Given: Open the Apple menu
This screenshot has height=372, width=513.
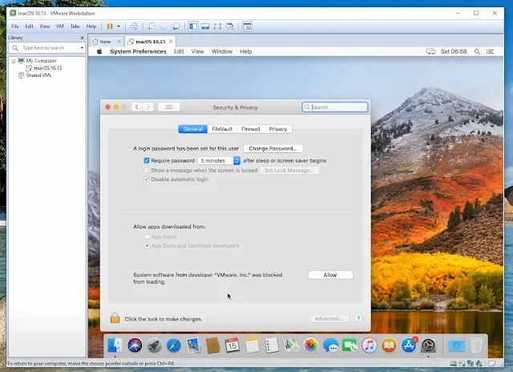Looking at the screenshot, I should (99, 51).
